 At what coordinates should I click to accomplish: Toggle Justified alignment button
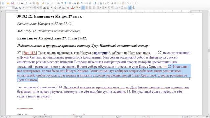click(94, 8)
